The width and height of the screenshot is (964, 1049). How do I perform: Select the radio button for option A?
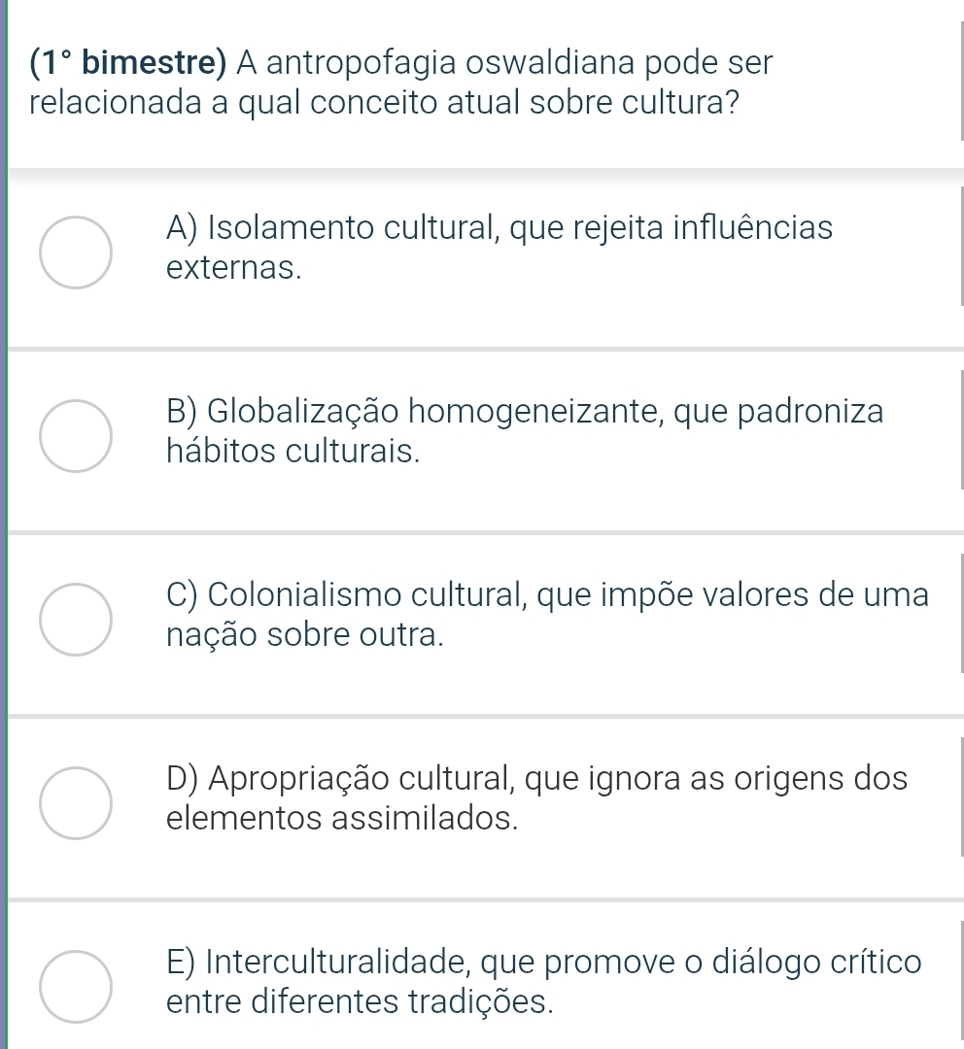pos(76,253)
